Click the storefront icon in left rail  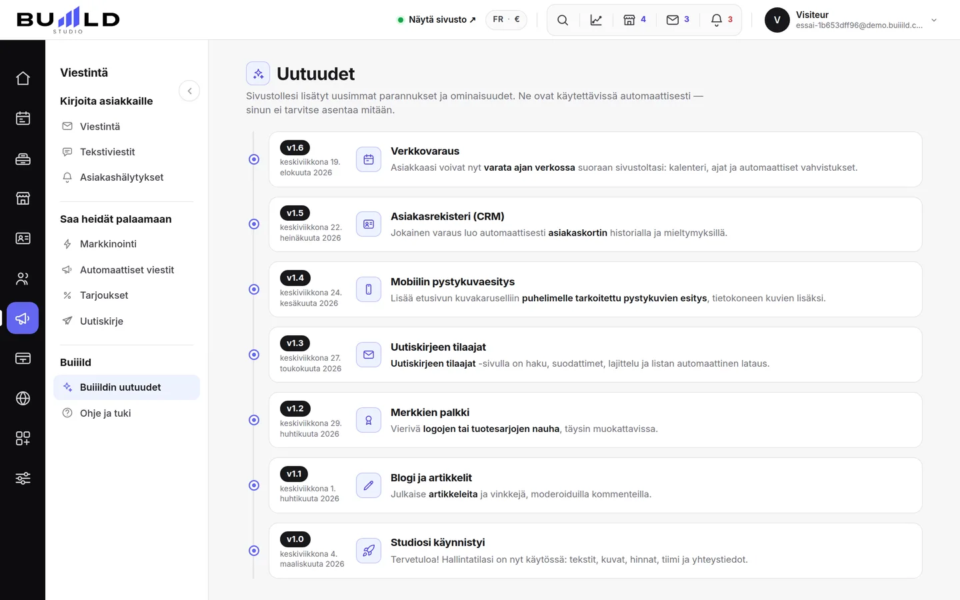point(23,199)
